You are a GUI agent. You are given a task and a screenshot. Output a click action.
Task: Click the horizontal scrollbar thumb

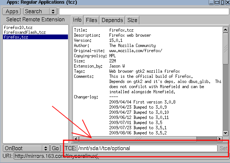(138, 138)
